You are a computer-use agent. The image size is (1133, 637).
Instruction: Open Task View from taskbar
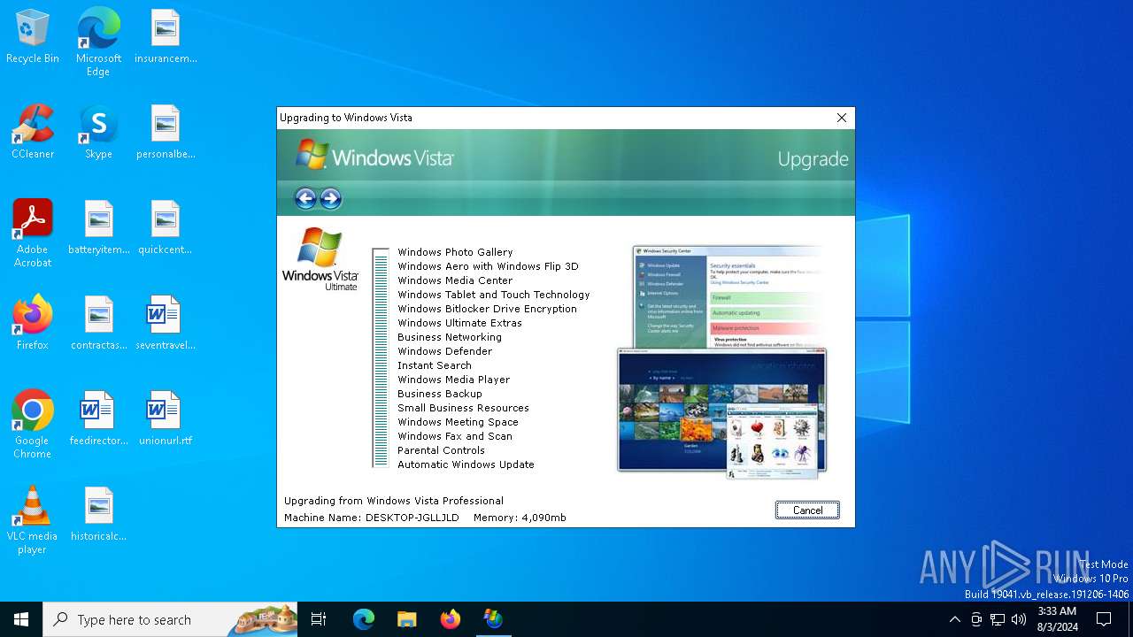[319, 619]
